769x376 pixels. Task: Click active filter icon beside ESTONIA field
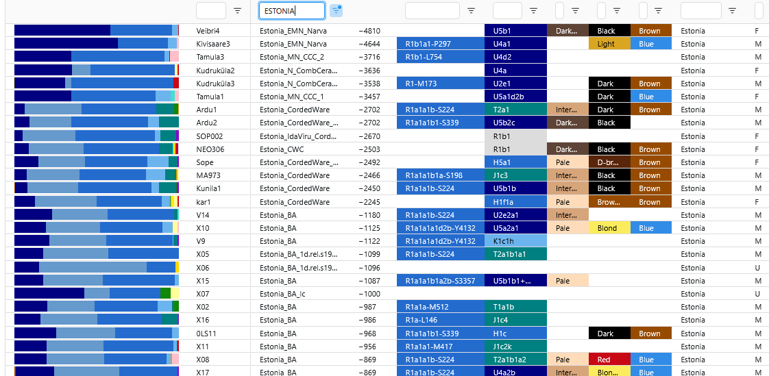336,10
